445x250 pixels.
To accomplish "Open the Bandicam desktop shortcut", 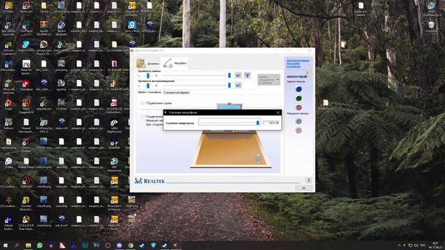I will [x=26, y=7].
